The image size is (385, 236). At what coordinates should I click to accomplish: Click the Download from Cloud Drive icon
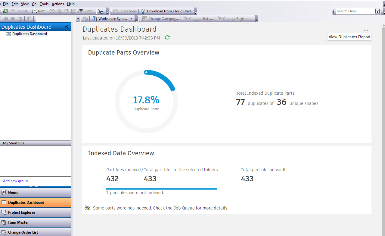[x=143, y=11]
